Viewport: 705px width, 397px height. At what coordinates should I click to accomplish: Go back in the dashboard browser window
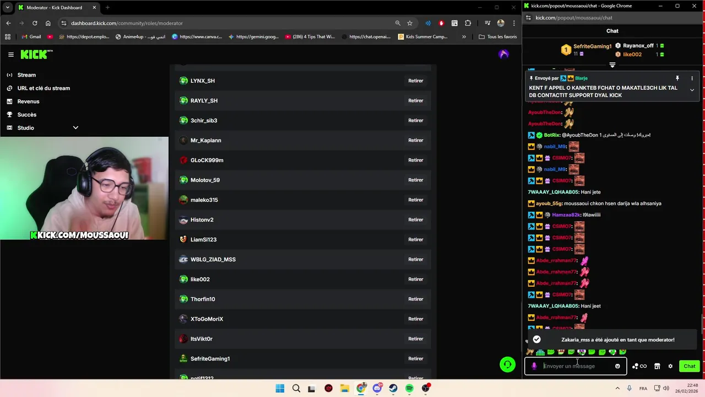coord(8,23)
